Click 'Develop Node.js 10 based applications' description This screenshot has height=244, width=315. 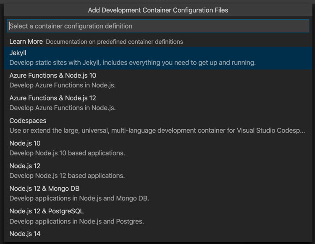(67, 153)
